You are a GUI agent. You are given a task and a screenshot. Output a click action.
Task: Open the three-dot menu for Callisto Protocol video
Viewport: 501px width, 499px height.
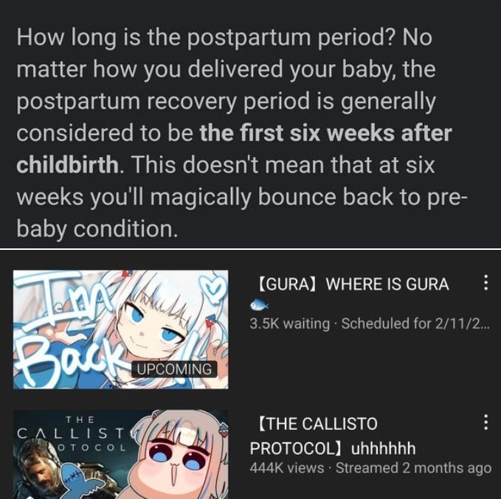pyautogui.click(x=486, y=422)
